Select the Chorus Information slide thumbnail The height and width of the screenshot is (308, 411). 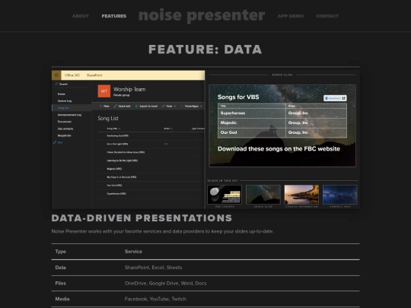[301, 195]
